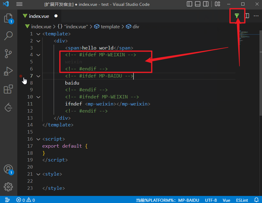This screenshot has height=203, width=262.
Task: Collapse the script block on line 16
Action: pyautogui.click(x=38, y=139)
